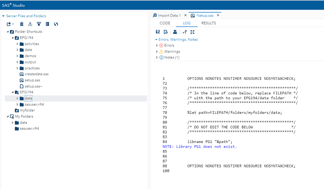Viewport: 324px width, 189px height.
Task: Expand the Warnings section in the log
Action: [x=157, y=52]
